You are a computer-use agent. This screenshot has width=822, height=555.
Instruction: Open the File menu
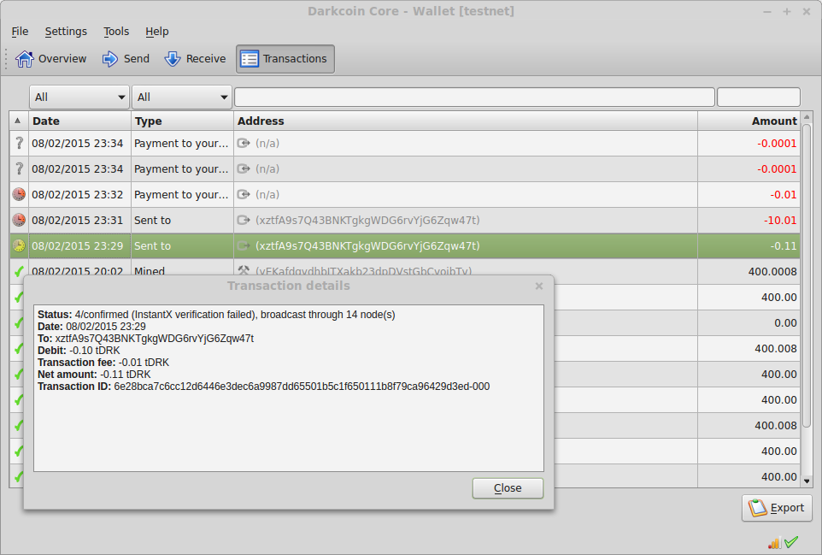coord(20,32)
